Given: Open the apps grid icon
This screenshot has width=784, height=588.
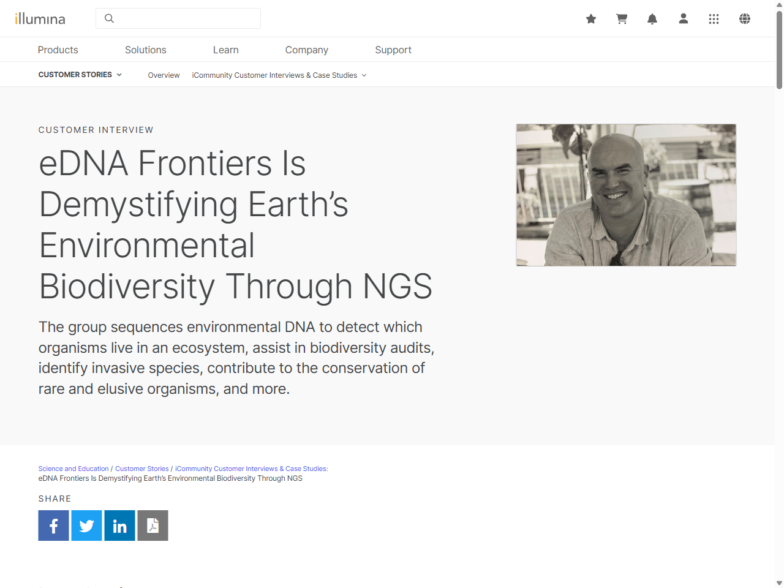Looking at the screenshot, I should (714, 19).
